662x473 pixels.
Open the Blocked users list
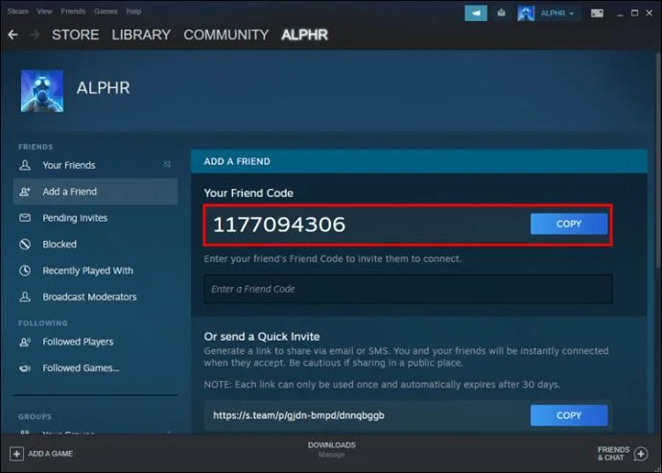[x=95, y=244]
